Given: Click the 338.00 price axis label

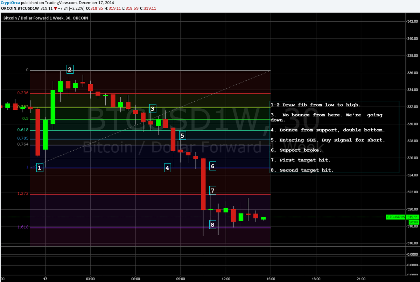Looking at the screenshot, I should [x=412, y=56].
